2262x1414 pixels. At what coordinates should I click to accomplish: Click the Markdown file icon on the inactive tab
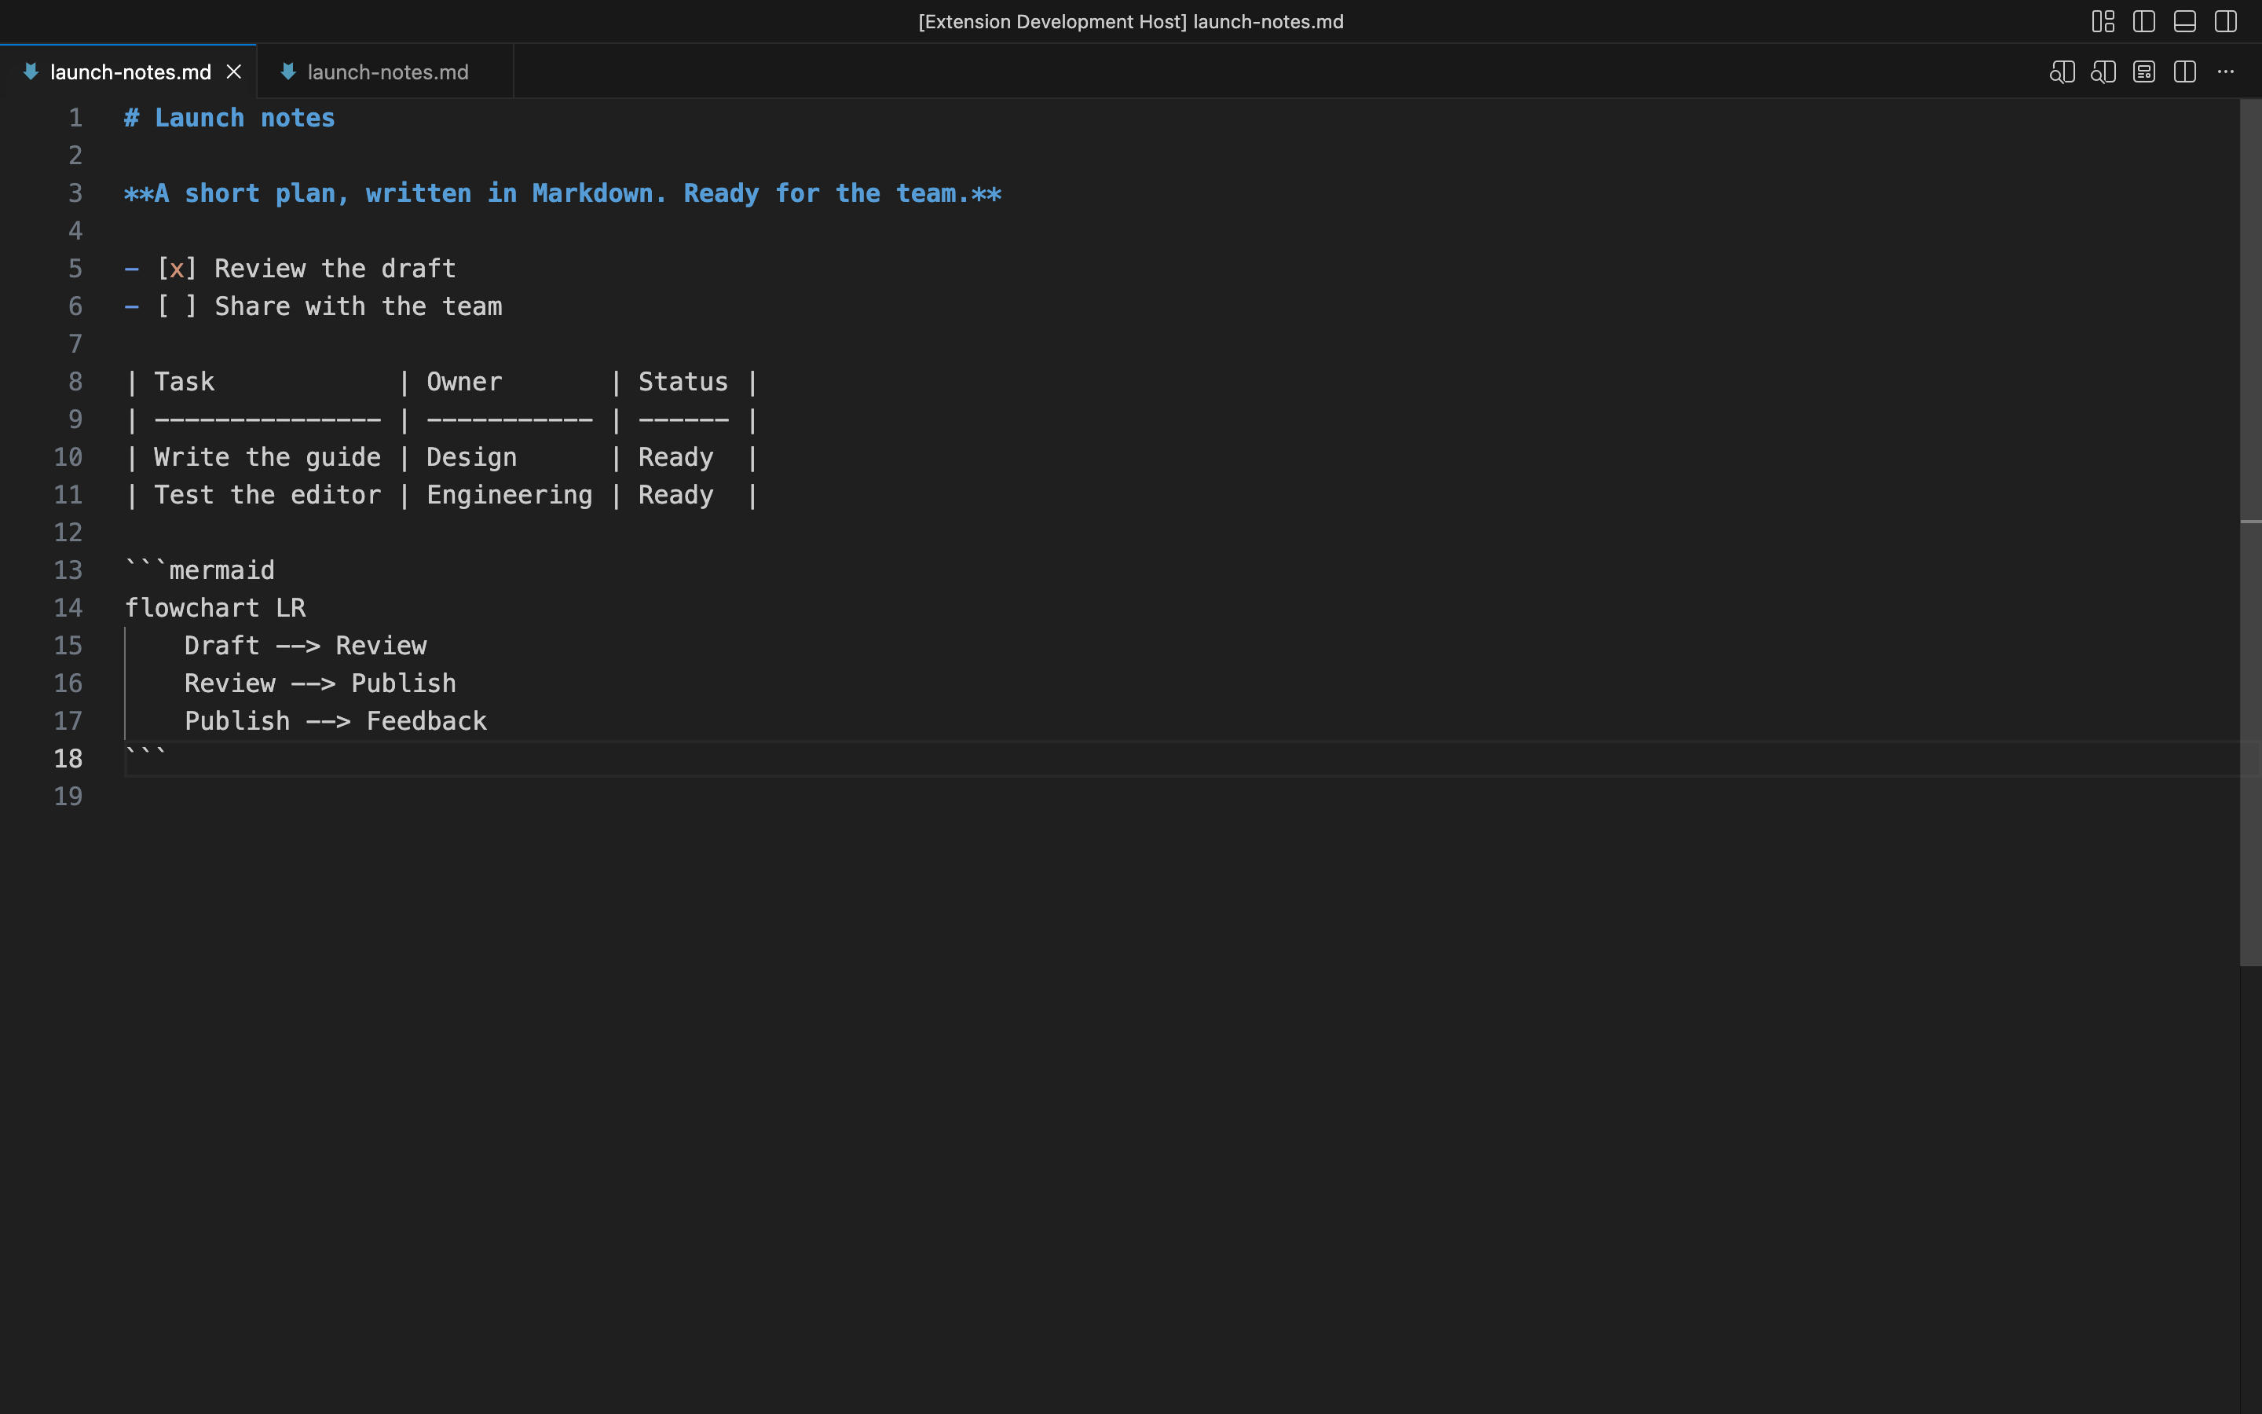click(288, 72)
